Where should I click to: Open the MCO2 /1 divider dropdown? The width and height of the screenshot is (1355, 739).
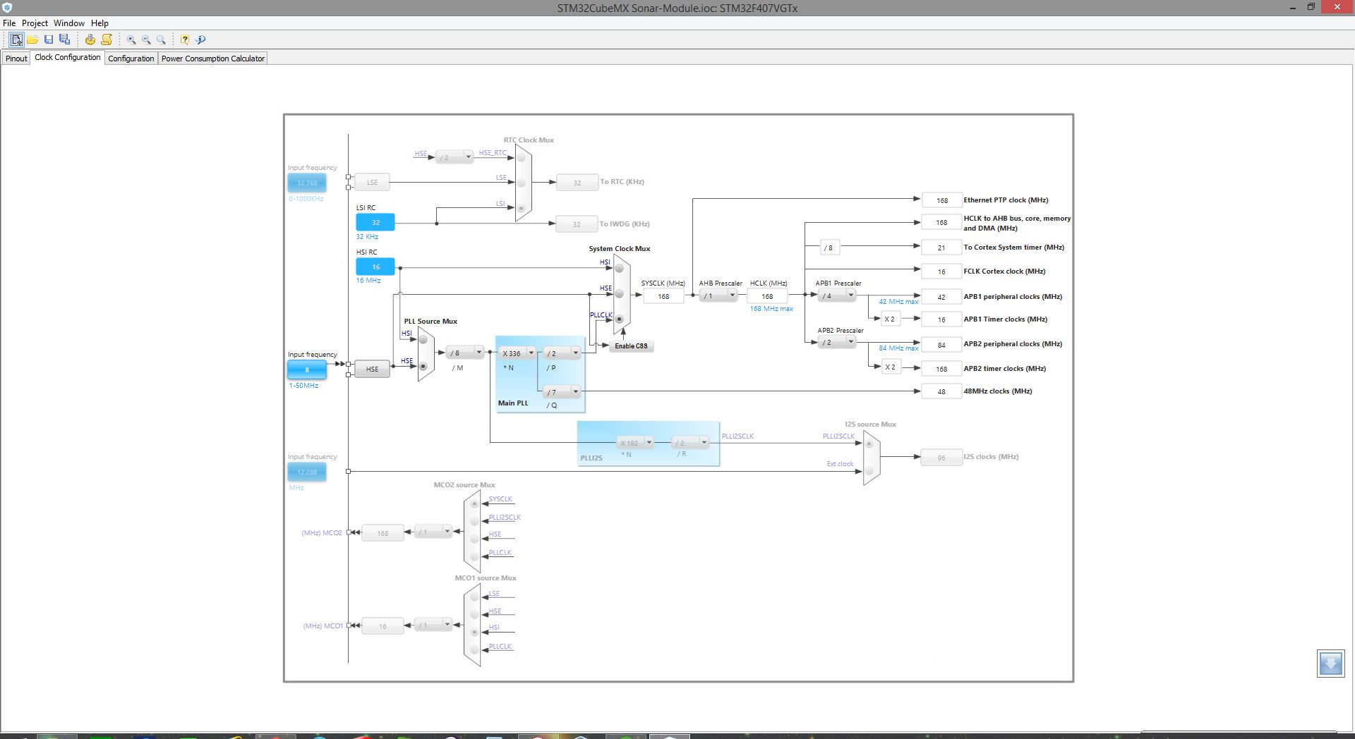pyautogui.click(x=433, y=532)
